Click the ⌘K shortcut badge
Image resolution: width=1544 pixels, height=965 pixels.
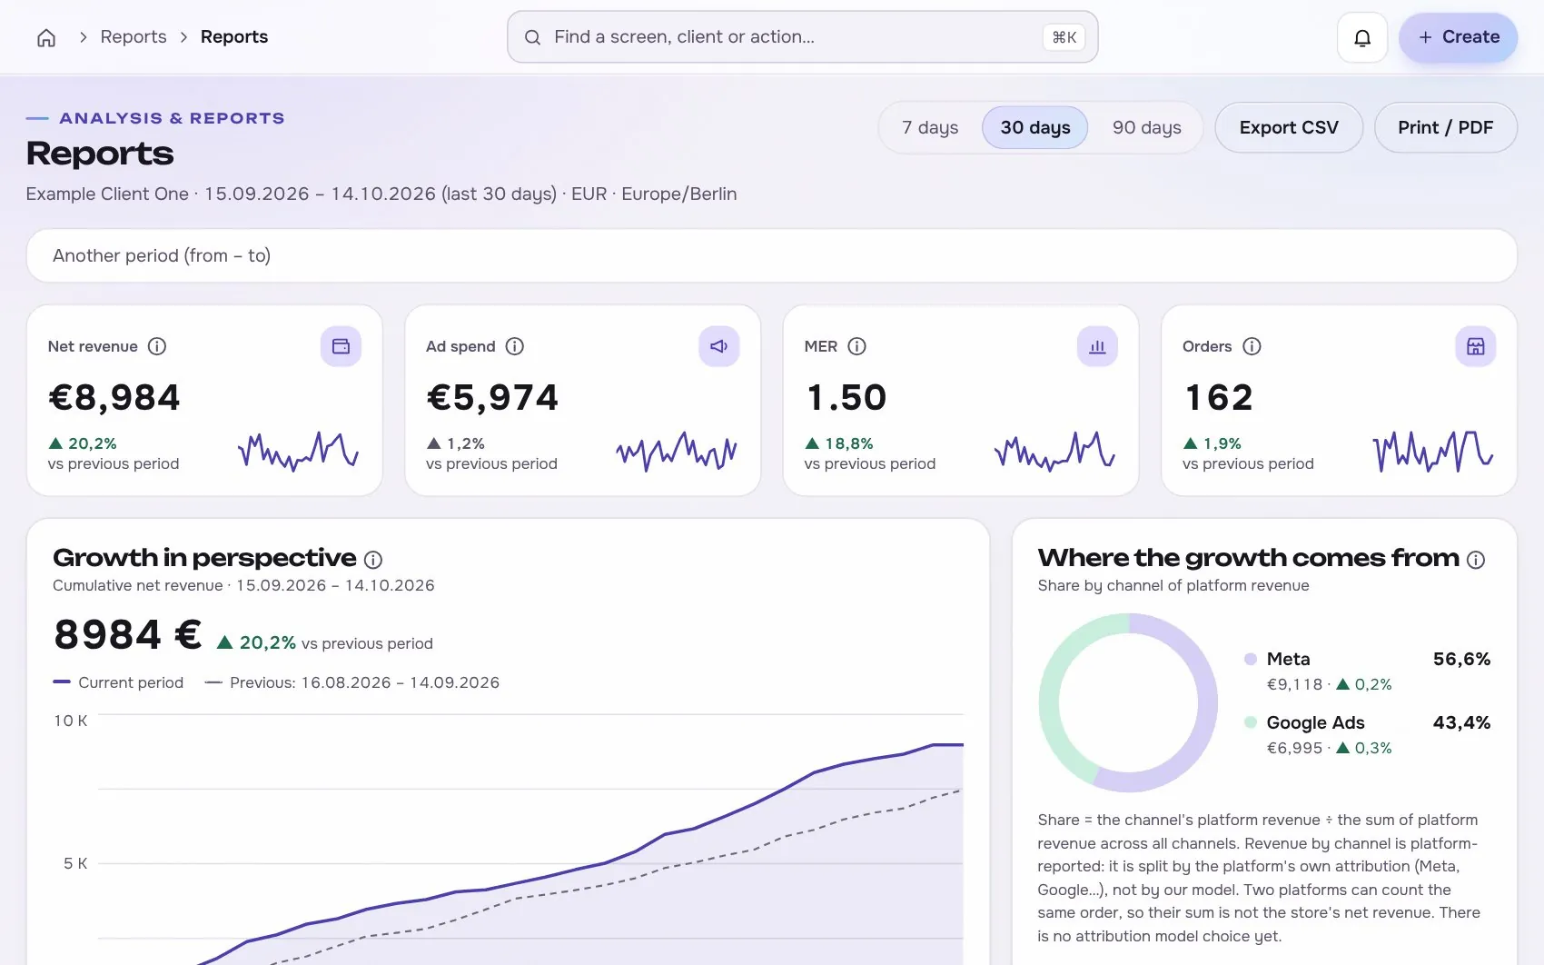(x=1064, y=37)
